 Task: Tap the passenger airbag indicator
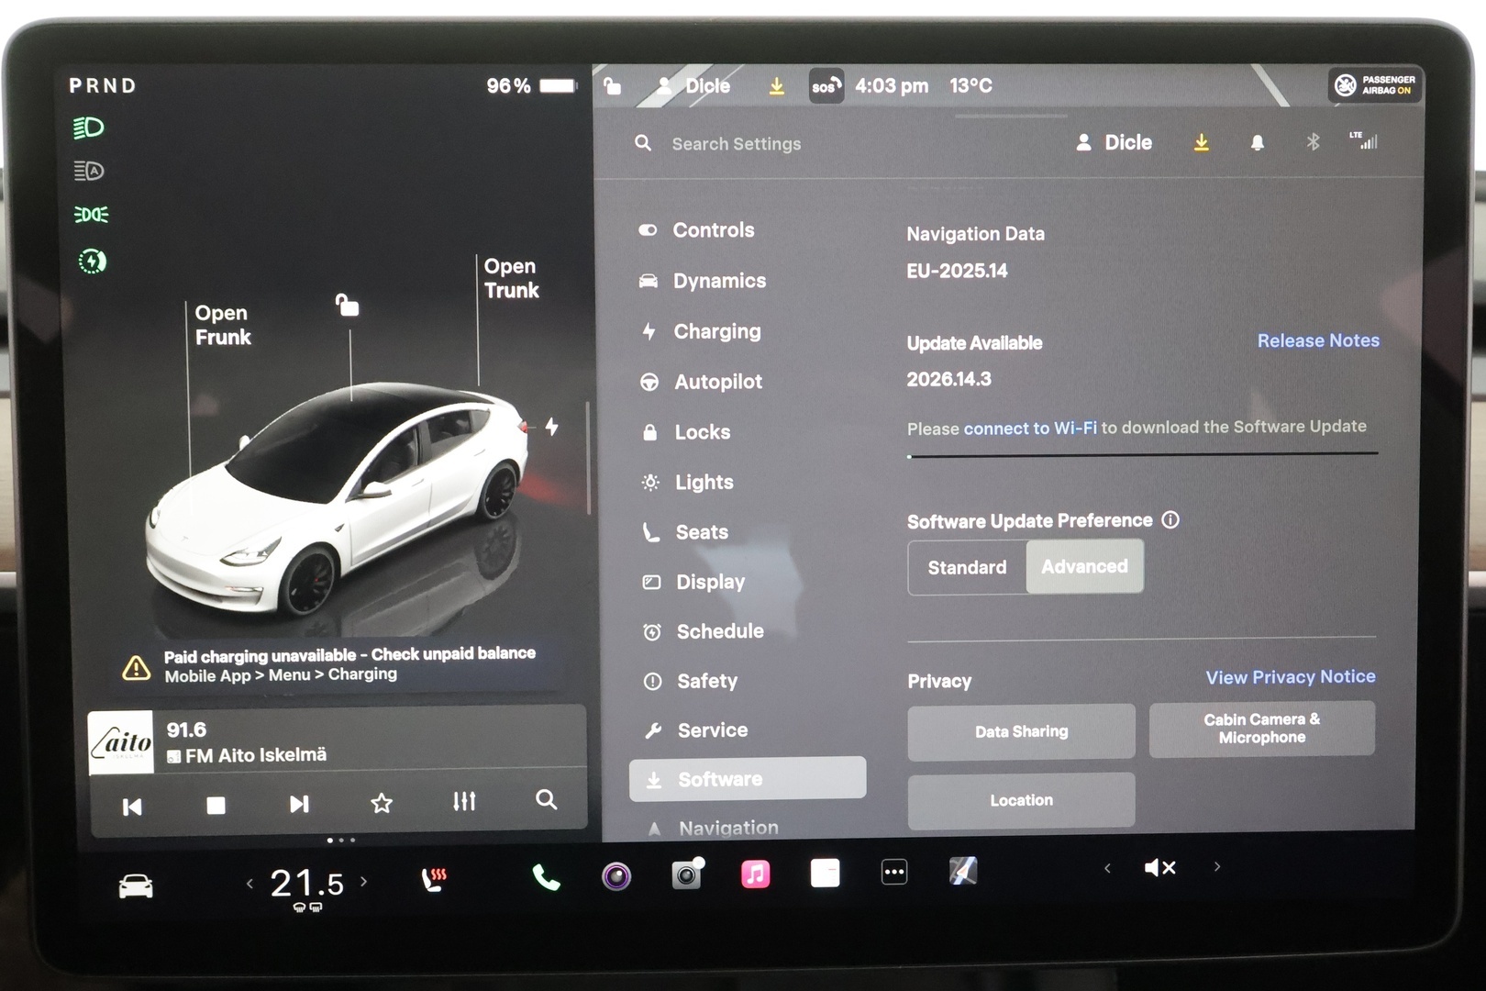(1375, 85)
